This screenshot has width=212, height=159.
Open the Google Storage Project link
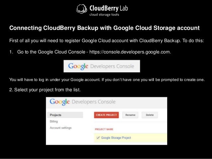click(116, 138)
